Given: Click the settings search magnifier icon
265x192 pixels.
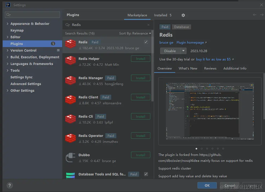Looking at the screenshot, I should 9,15.
